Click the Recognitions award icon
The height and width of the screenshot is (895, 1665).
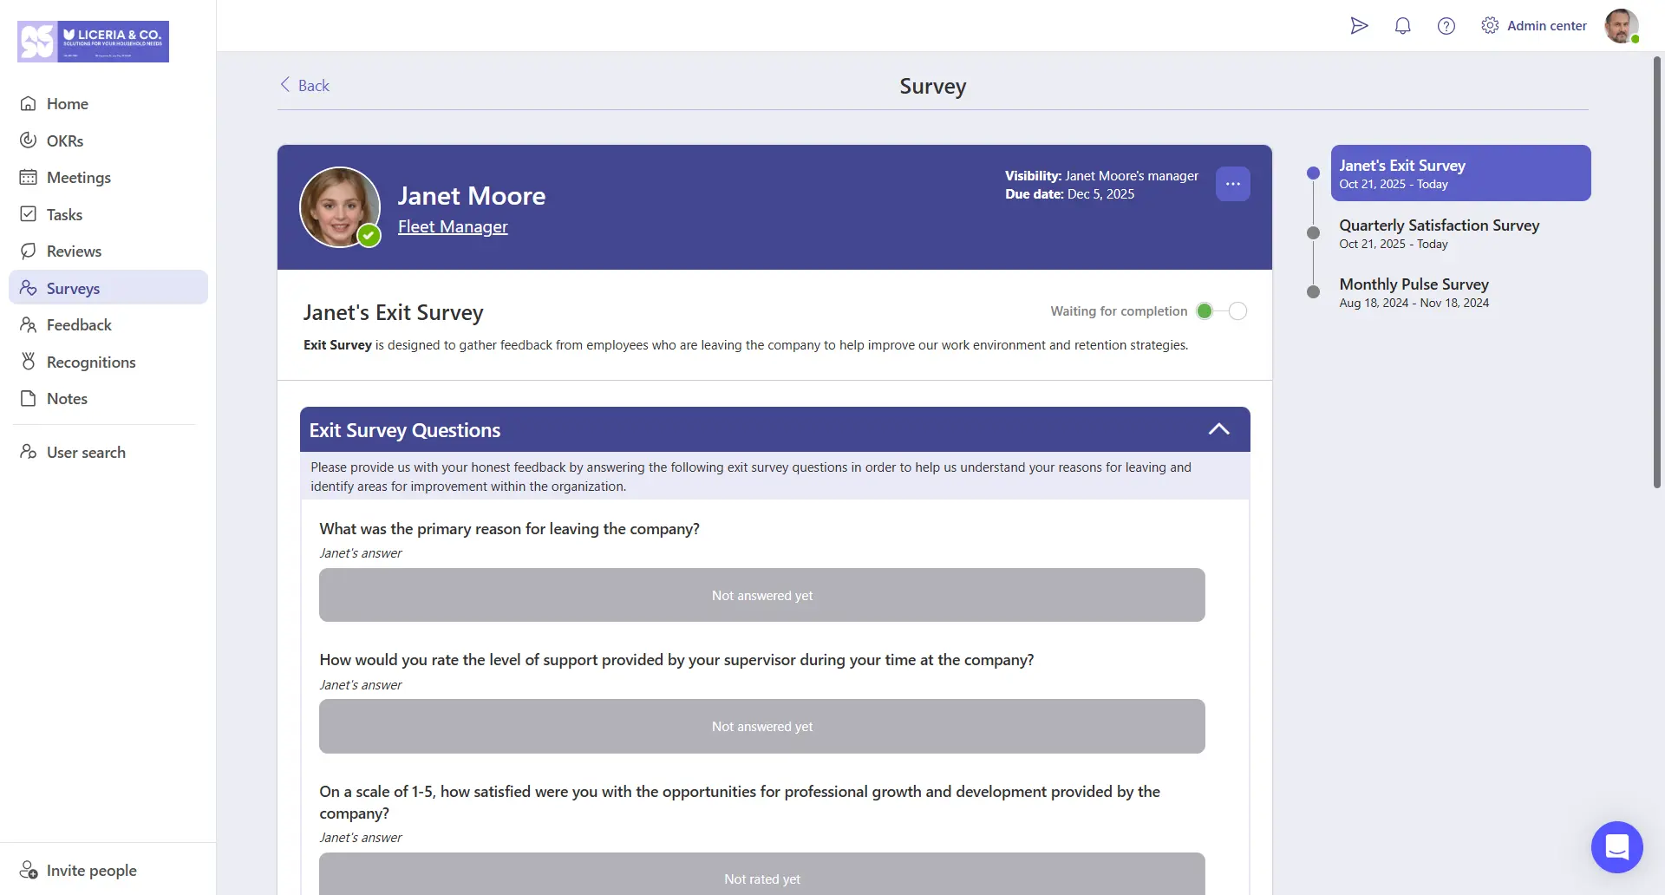click(29, 361)
